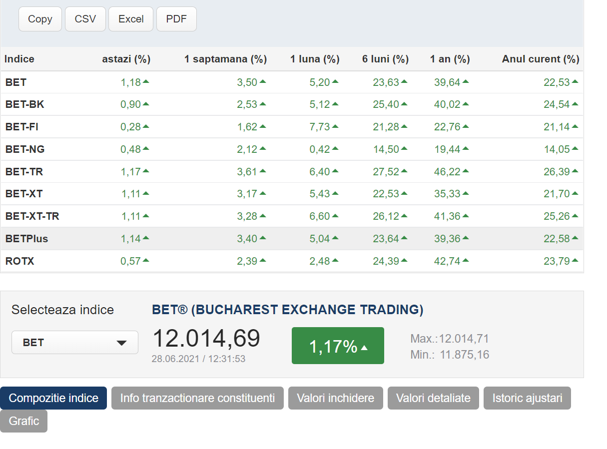
Task: Click BET-XT current year value 21,70
Action: tap(557, 194)
